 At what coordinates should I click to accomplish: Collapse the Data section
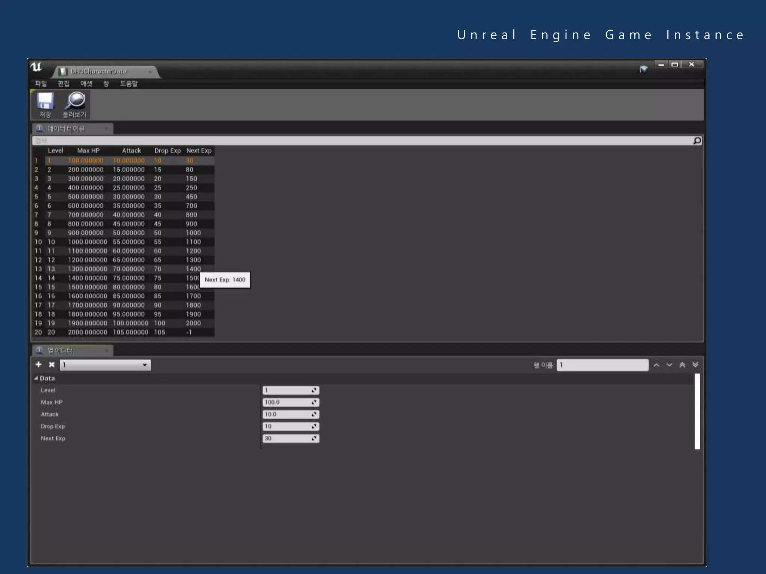point(36,378)
